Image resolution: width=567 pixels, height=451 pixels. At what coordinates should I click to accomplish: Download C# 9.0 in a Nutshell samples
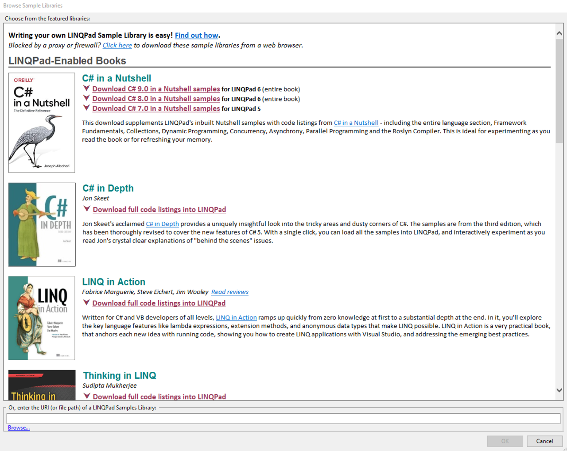[156, 89]
